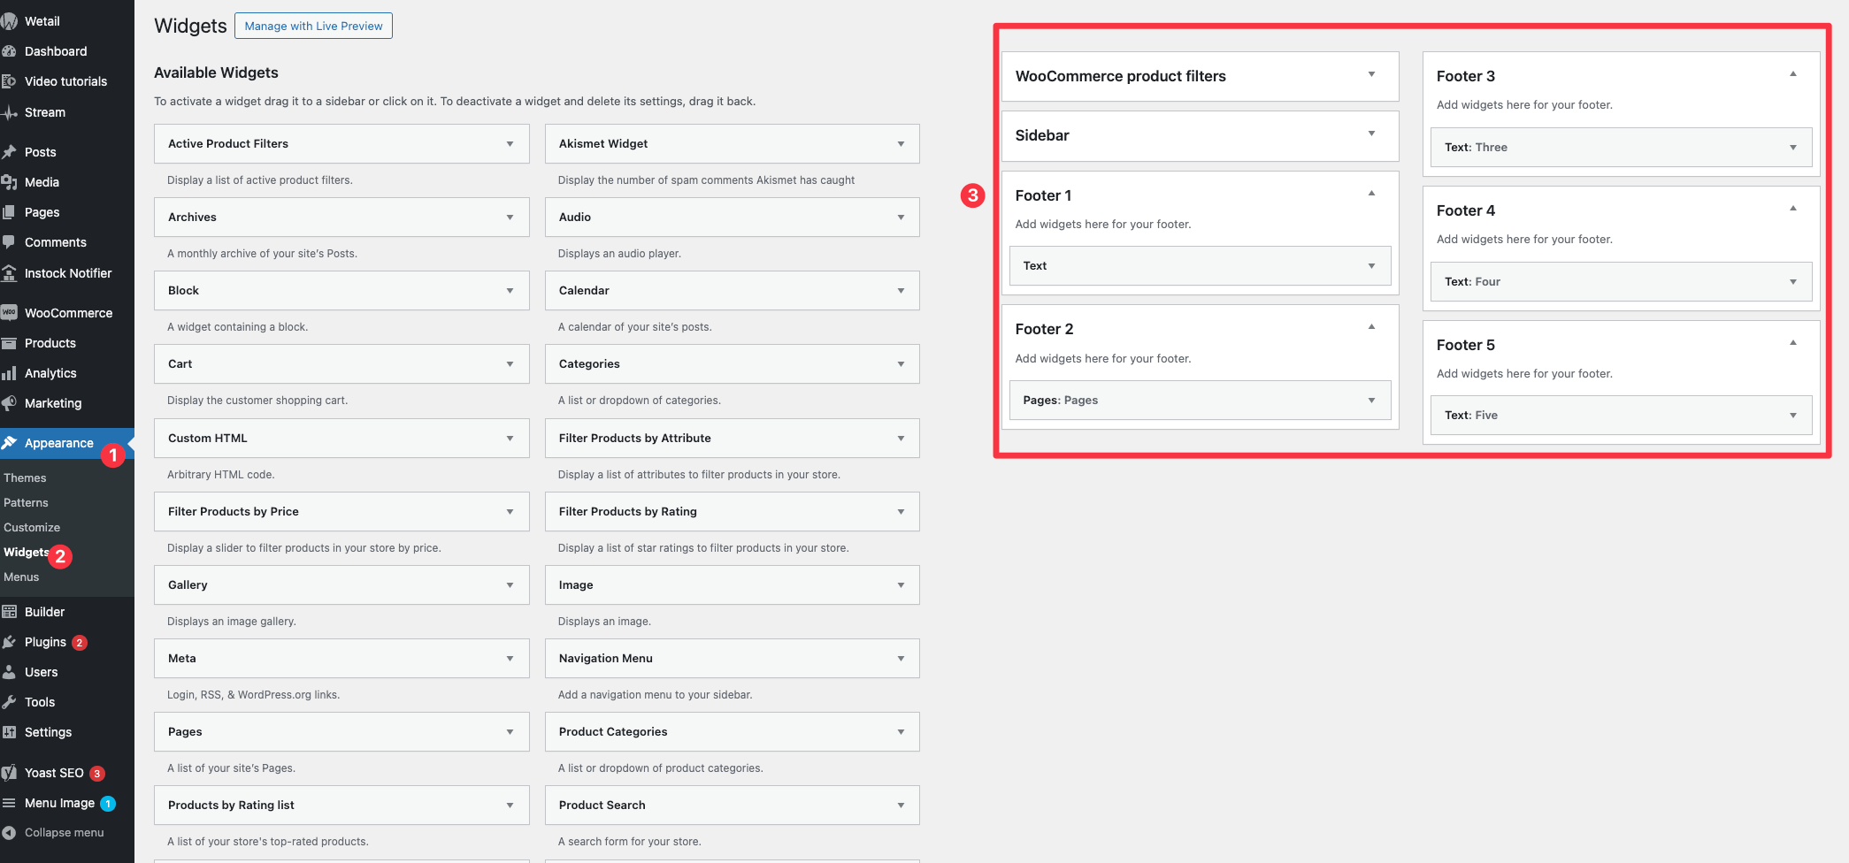Click the Yoast SEO icon
Image resolution: width=1849 pixels, height=863 pixels.
point(10,773)
